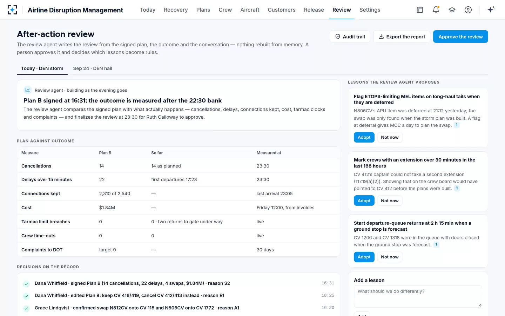
Task: Adopt the crew extension over 30 minutes lesson
Action: 364,200
